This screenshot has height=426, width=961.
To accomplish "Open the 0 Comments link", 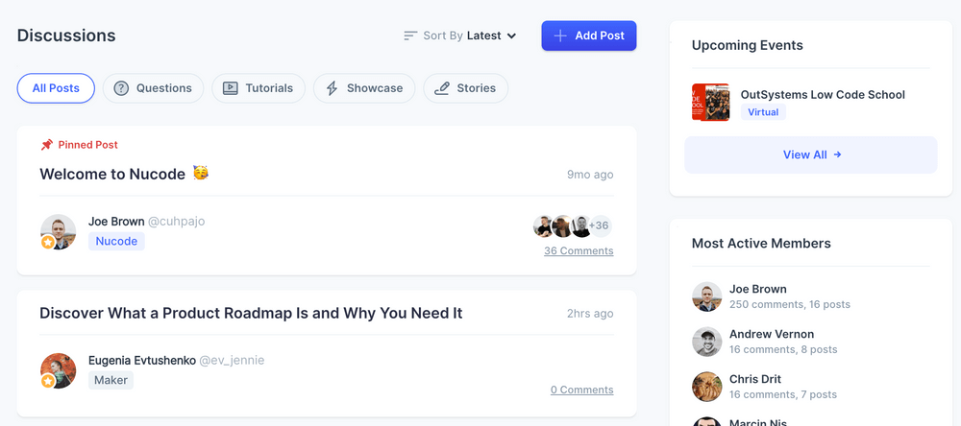I will pyautogui.click(x=581, y=390).
